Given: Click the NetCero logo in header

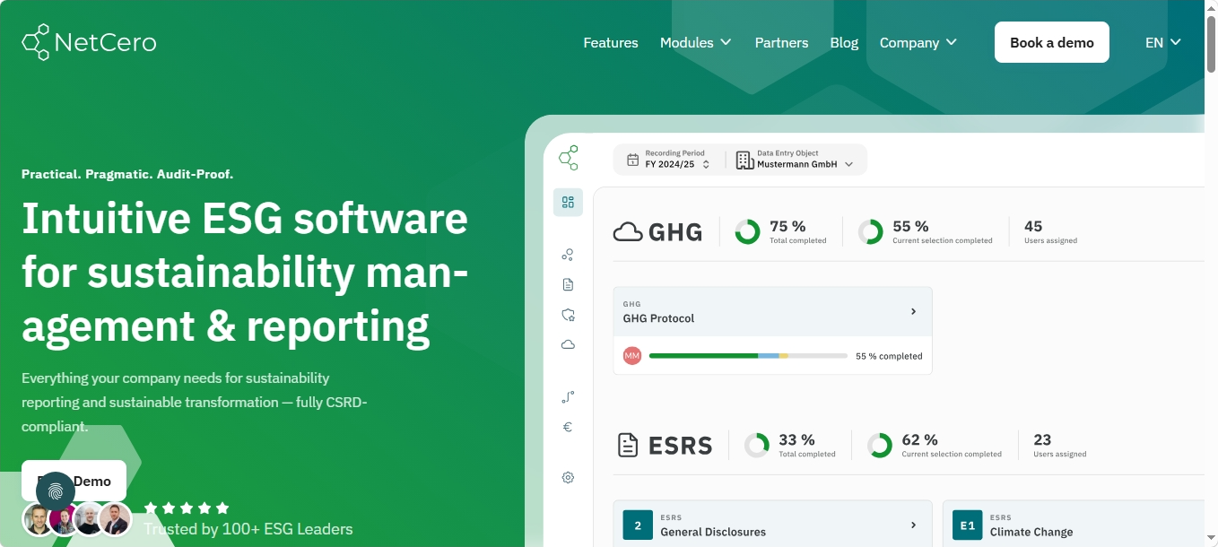Looking at the screenshot, I should tap(89, 42).
